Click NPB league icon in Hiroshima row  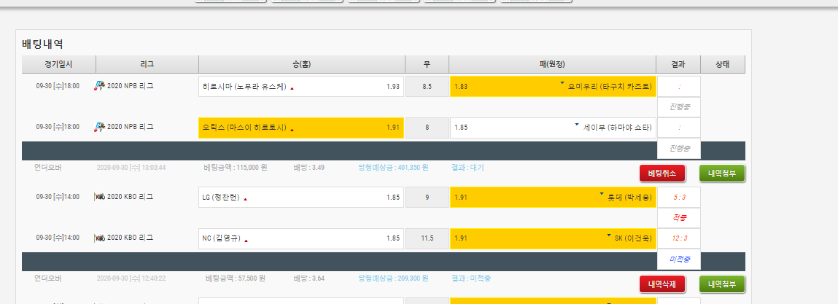pos(100,86)
